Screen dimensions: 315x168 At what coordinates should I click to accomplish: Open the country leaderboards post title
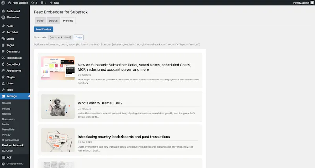(124, 137)
